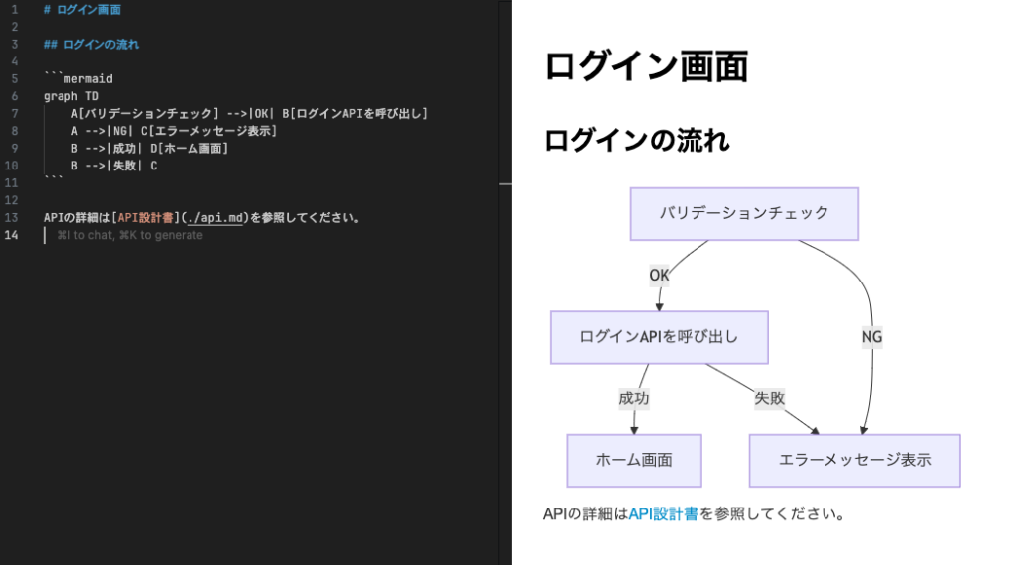Click line number 7 in the gutter
1016x565 pixels.
tap(14, 114)
